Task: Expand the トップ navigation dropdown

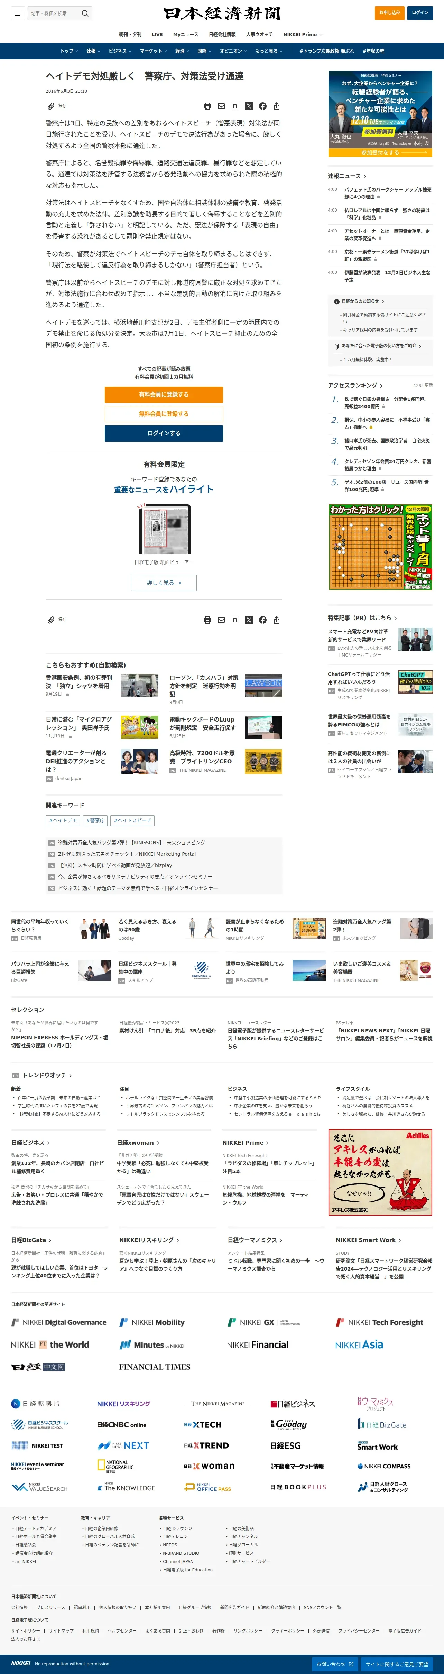Action: (68, 51)
